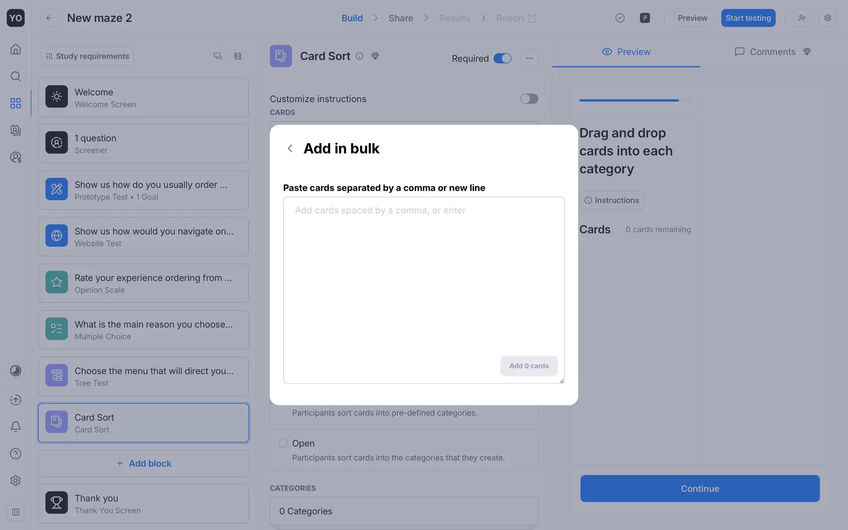Click the home icon in sidebar
Viewport: 848px width, 530px height.
pyautogui.click(x=15, y=49)
